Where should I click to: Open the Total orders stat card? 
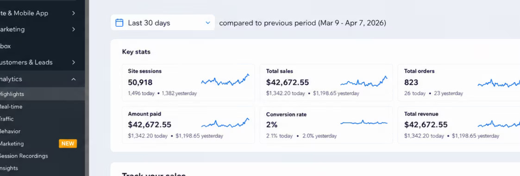459,82
